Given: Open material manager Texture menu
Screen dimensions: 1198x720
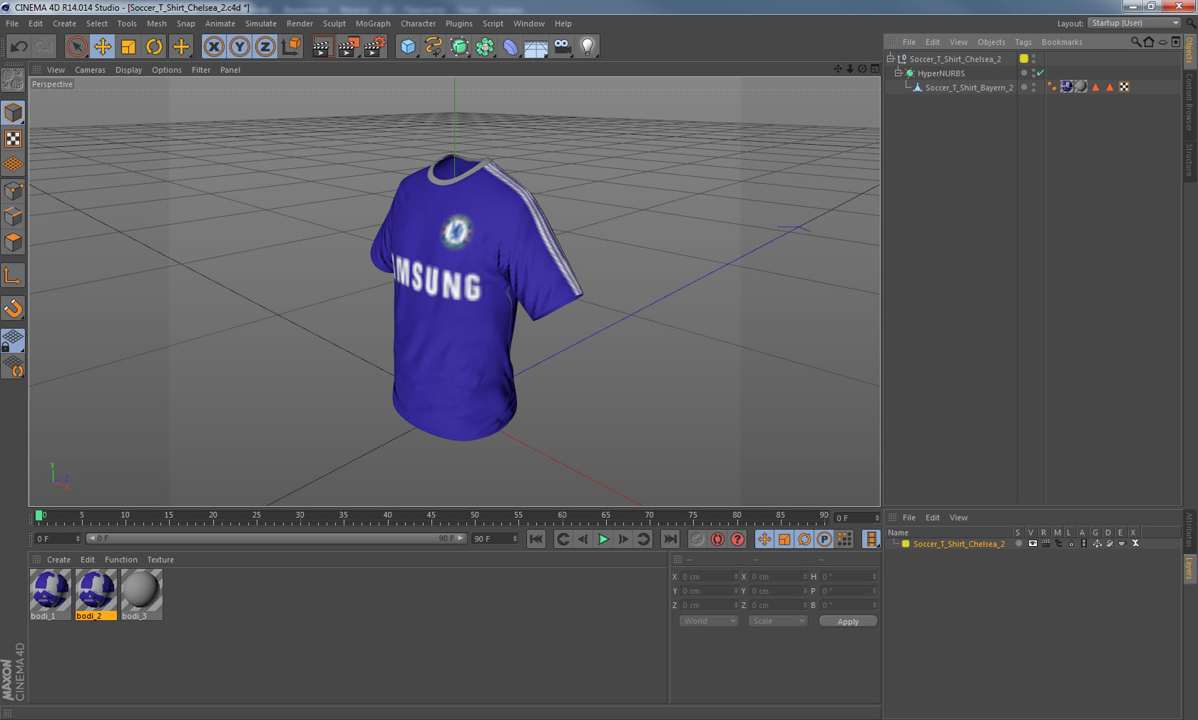Looking at the screenshot, I should pyautogui.click(x=160, y=560).
